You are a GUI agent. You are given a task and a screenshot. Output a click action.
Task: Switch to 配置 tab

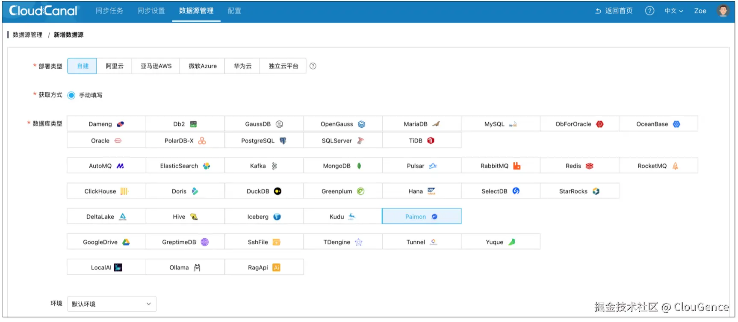point(234,11)
